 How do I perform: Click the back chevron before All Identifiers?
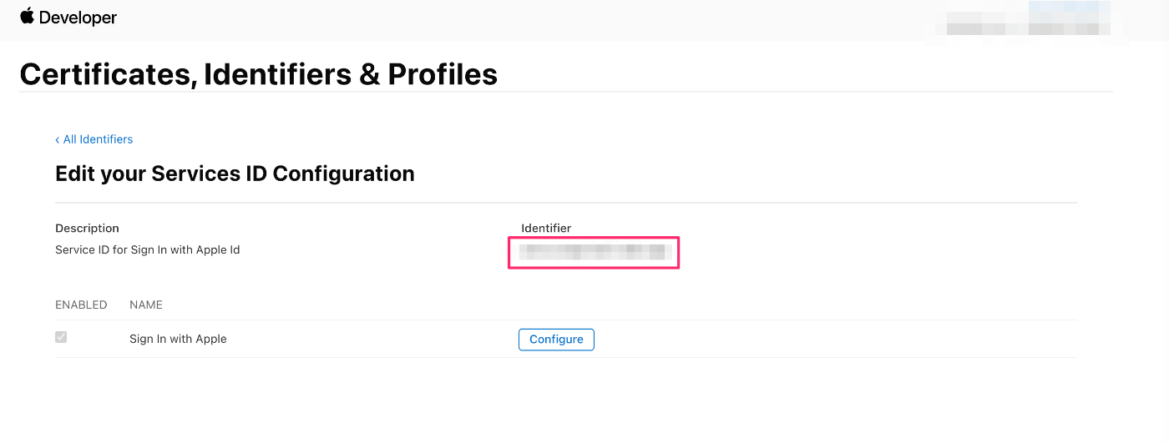[x=58, y=140]
